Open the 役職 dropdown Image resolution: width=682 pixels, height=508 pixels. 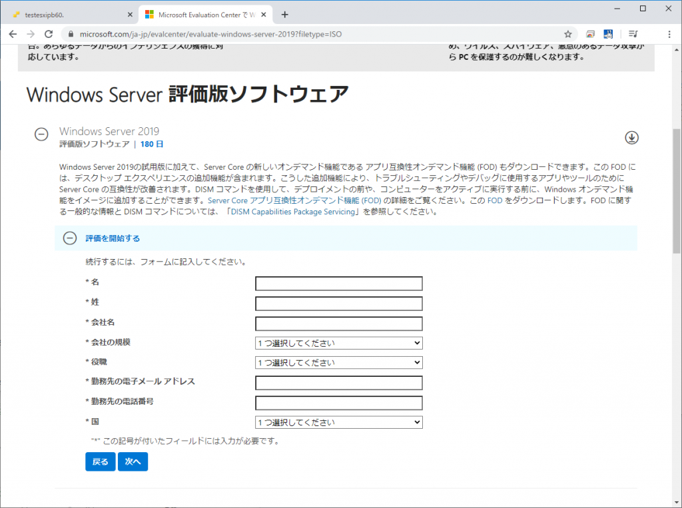click(339, 362)
